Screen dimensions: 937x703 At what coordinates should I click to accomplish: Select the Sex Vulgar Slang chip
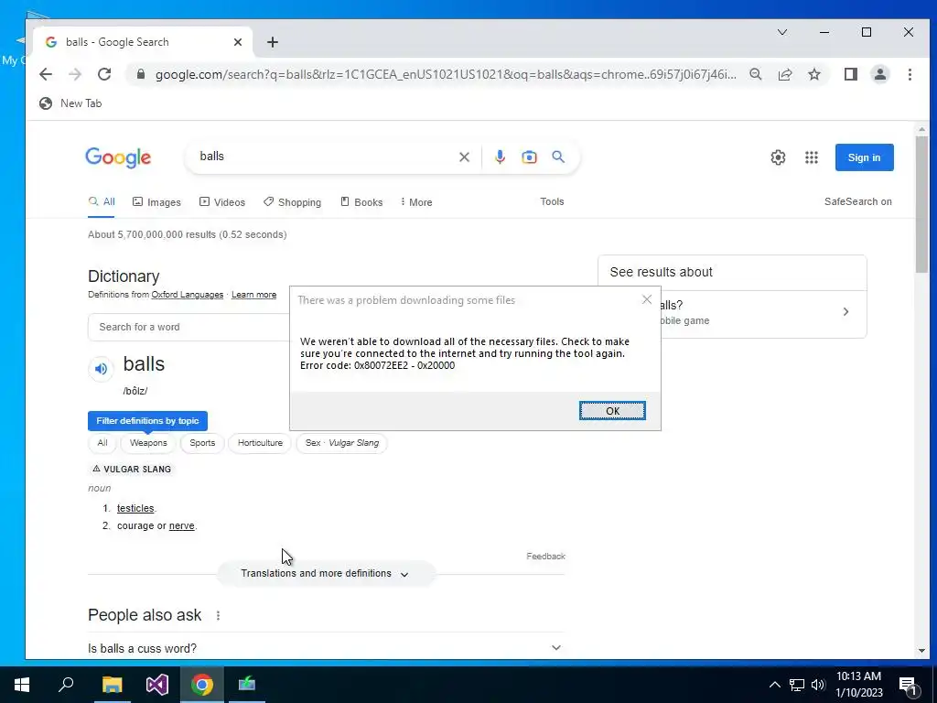(x=342, y=443)
